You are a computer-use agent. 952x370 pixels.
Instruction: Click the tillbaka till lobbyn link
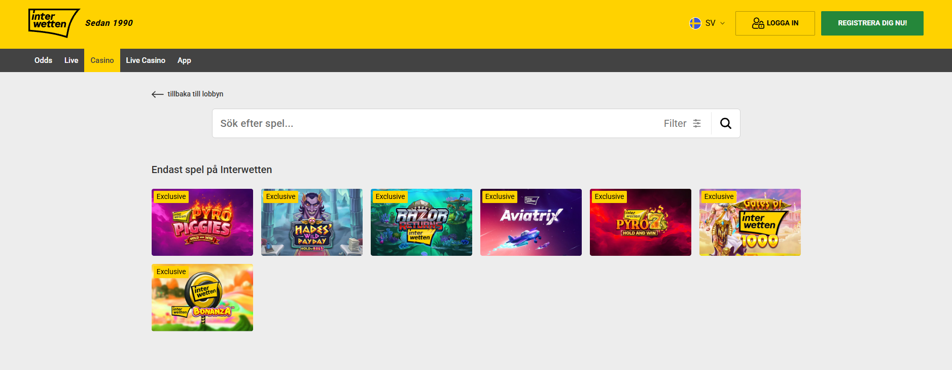tap(195, 94)
